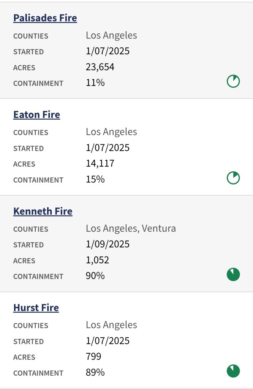Click the Kenneth Fire containment pie icon
253x389 pixels.
(233, 274)
